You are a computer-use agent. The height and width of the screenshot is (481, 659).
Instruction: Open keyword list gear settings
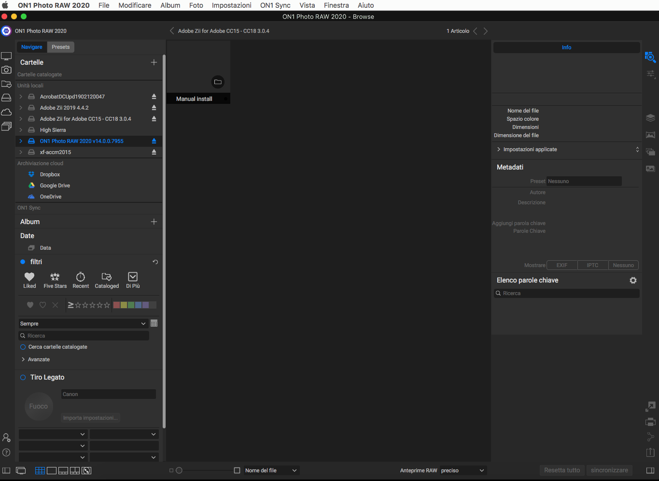click(x=633, y=281)
